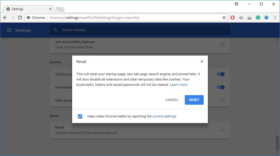The image size is (280, 156).
Task: Click the magnifier icon in the settings search
Action: [55, 30]
